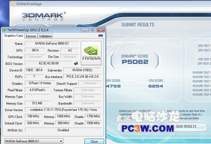Click the current Shader clock 1750 MHz
211x144 pixels.
[x=93, y=116]
